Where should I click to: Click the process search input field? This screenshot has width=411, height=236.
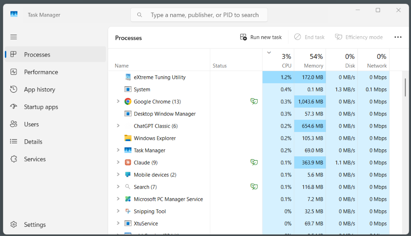(x=199, y=15)
